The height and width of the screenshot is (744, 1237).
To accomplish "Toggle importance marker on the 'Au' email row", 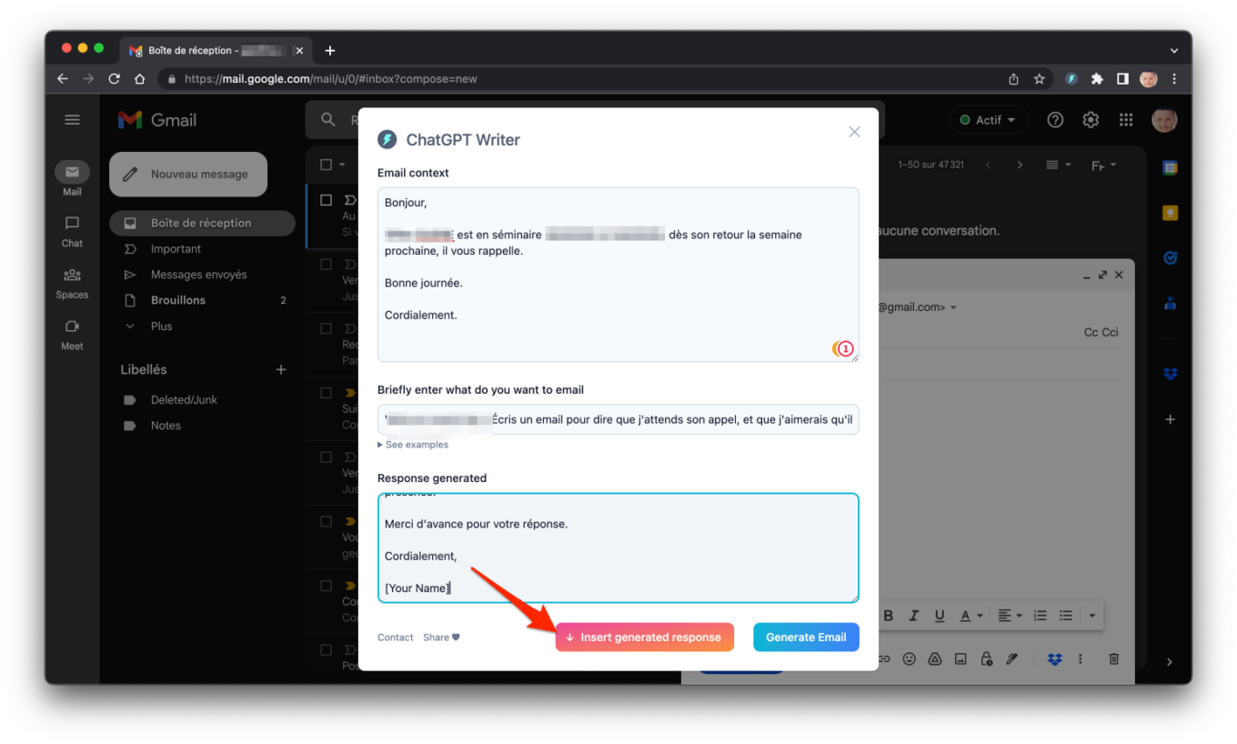I will [350, 199].
